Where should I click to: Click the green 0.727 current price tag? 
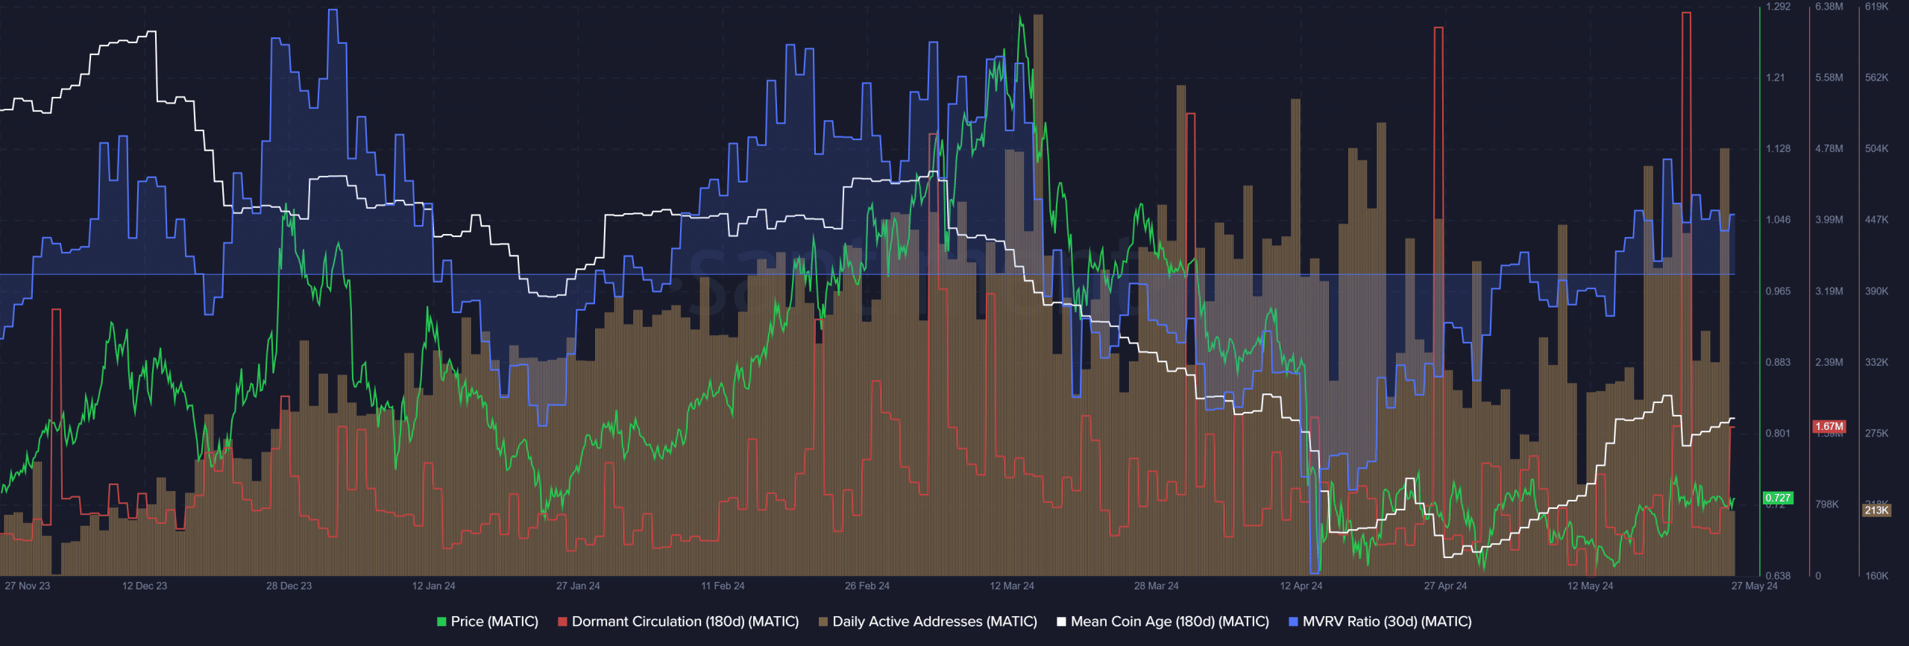1778,498
